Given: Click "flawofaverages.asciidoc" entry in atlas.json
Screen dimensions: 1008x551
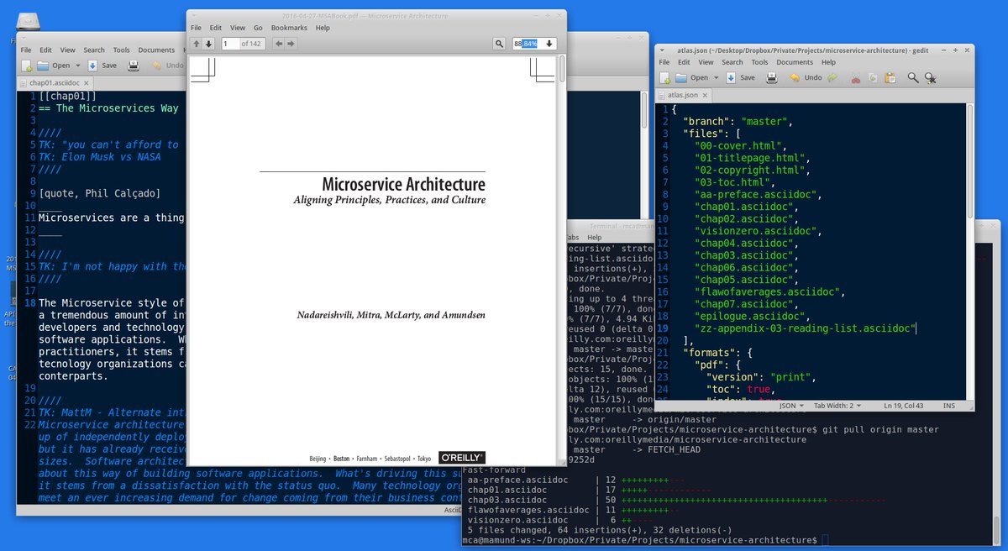Looking at the screenshot, I should point(769,291).
